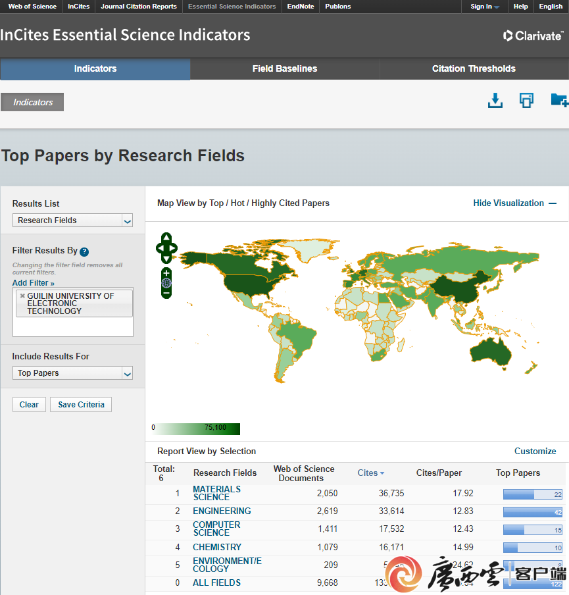The image size is (569, 595).
Task: Open the English language selector
Action: click(551, 7)
